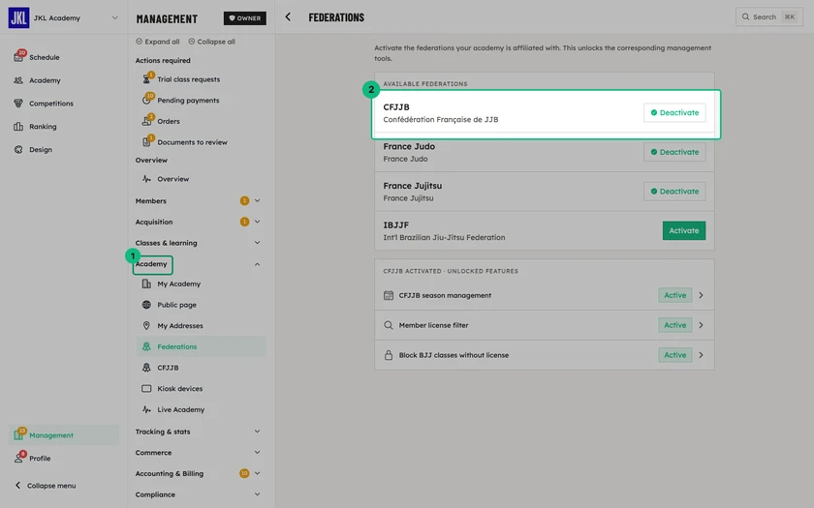Viewport: 814px width, 508px height.
Task: Click the My Addresses pin icon
Action: 146,325
